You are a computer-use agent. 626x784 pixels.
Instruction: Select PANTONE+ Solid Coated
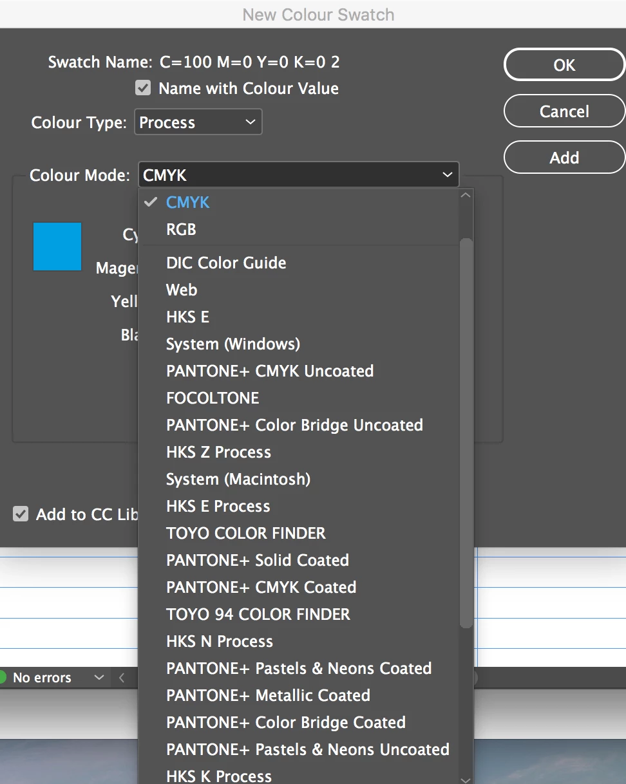click(298, 560)
